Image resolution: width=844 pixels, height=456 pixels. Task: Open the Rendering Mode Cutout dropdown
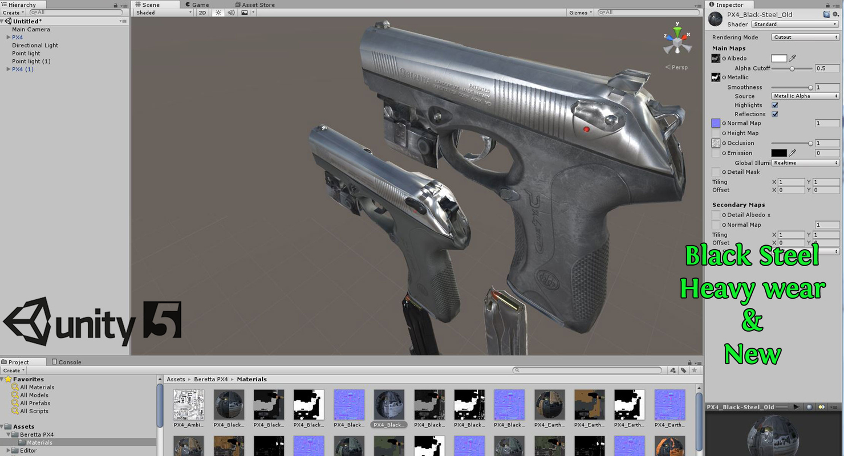804,37
